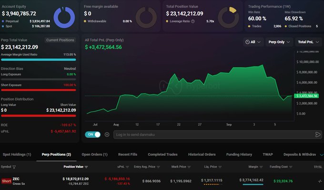Sort by the Liq. Price column icon
Viewport: 324px width, 190px height.
[x=220, y=167]
